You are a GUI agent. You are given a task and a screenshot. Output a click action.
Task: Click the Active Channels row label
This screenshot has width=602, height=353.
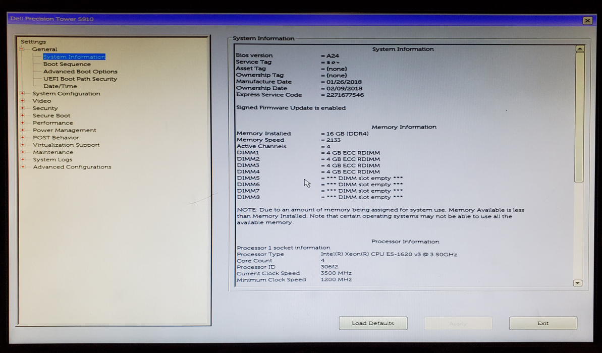(x=261, y=146)
